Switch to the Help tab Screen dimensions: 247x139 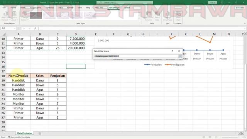click(88, 8)
